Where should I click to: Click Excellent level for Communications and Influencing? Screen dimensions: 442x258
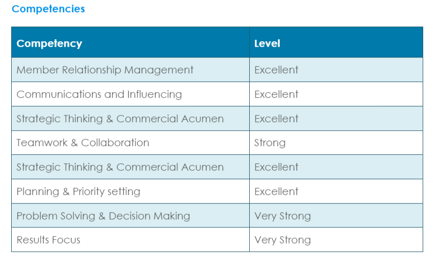click(276, 94)
